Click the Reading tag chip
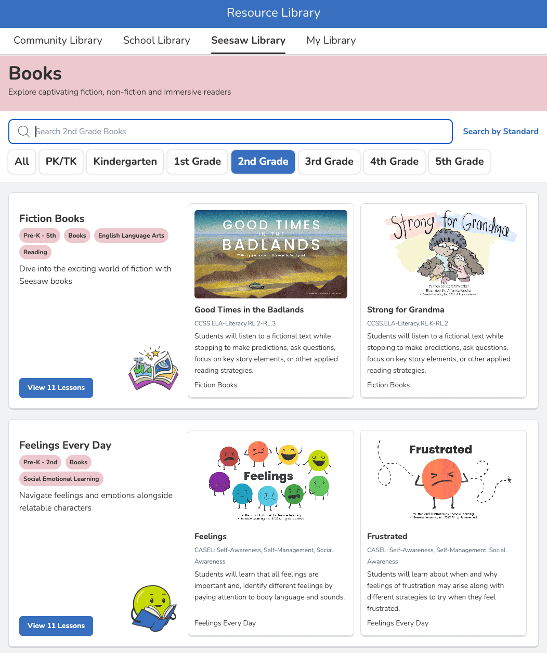Image resolution: width=547 pixels, height=653 pixels. click(35, 252)
